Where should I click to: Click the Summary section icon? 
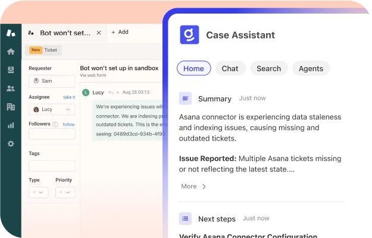click(x=185, y=99)
